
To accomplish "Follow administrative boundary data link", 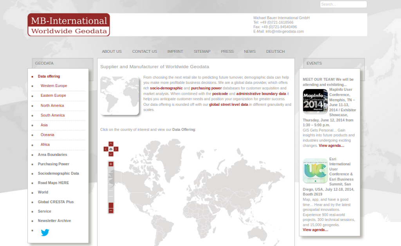I will pos(261,94).
